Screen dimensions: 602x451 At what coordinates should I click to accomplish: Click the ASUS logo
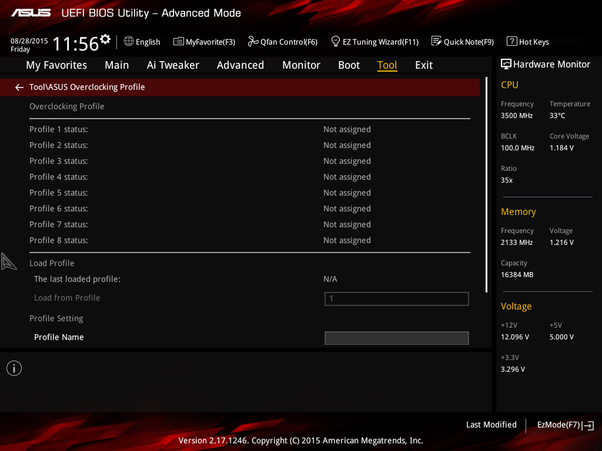pyautogui.click(x=31, y=13)
